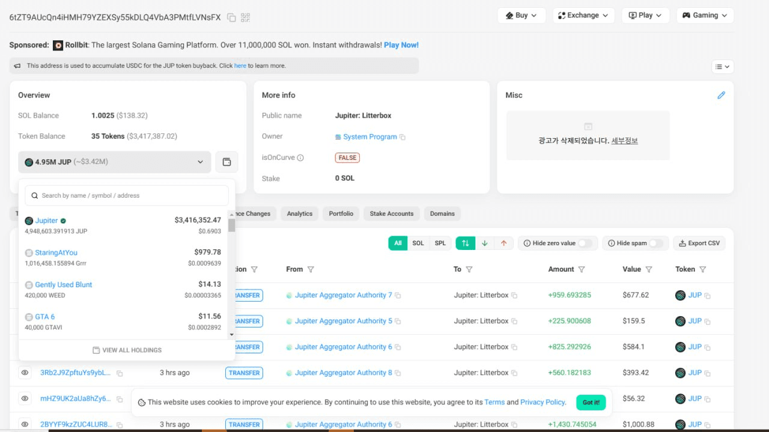Screen dimensions: 769x432
Task: Open the Token column filter
Action: pos(703,269)
